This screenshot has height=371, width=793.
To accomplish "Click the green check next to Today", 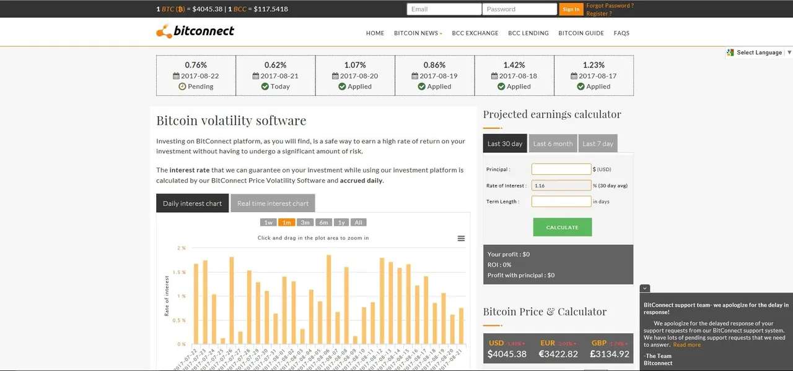I will point(265,87).
